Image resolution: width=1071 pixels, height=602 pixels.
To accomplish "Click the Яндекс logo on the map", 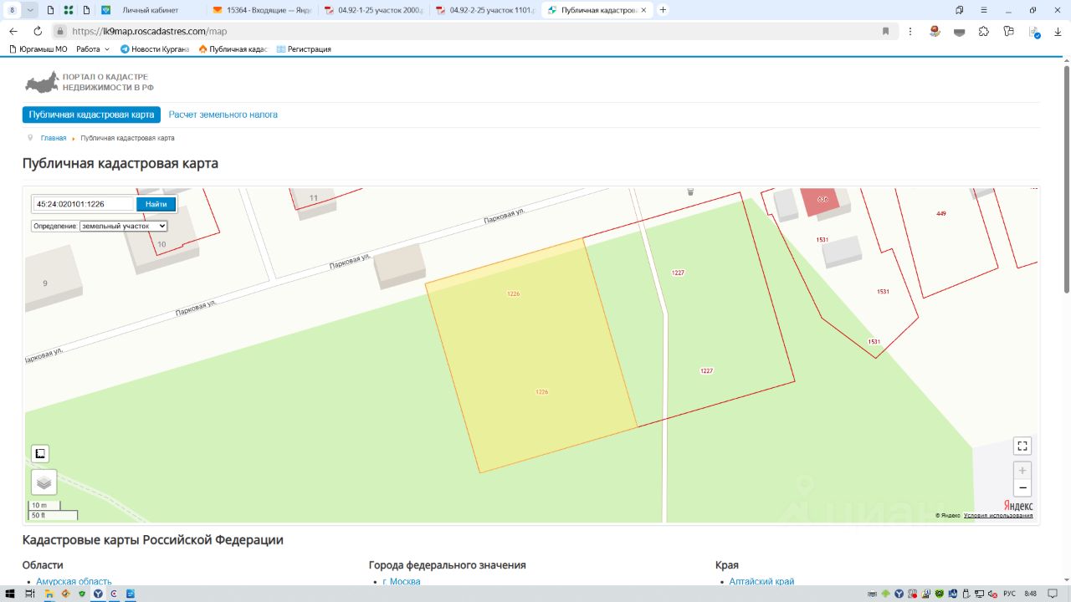I will point(1018,506).
